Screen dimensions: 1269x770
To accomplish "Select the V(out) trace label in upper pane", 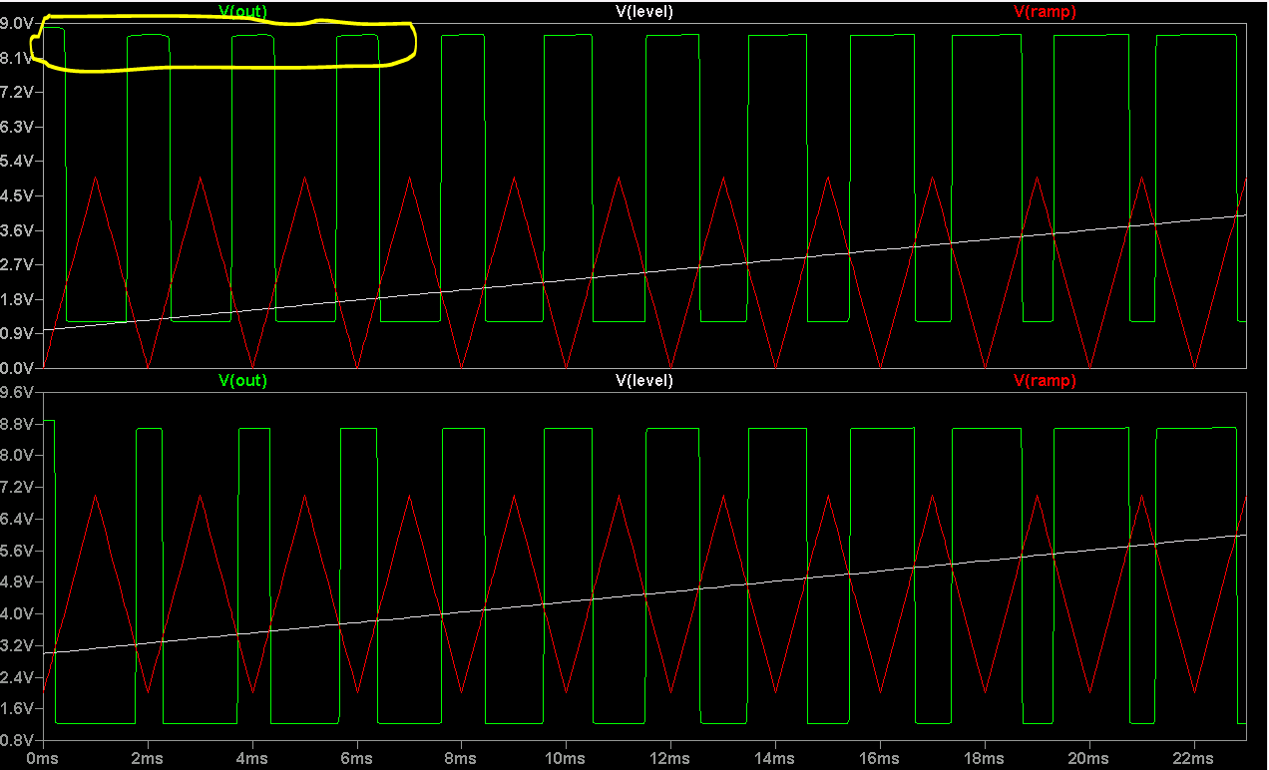I will pyautogui.click(x=242, y=12).
